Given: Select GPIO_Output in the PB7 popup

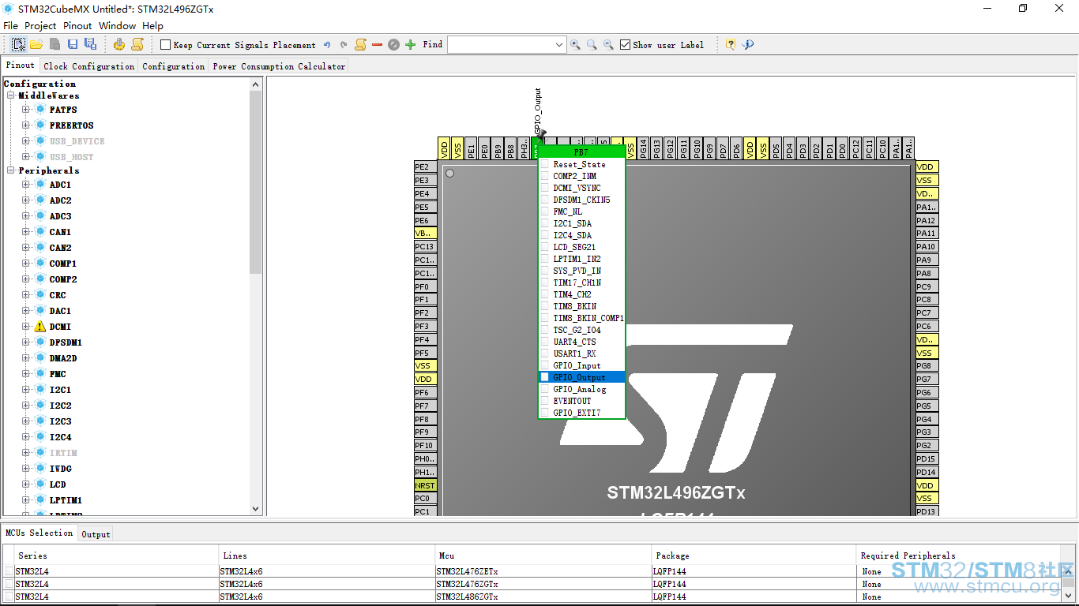Looking at the screenshot, I should click(582, 377).
